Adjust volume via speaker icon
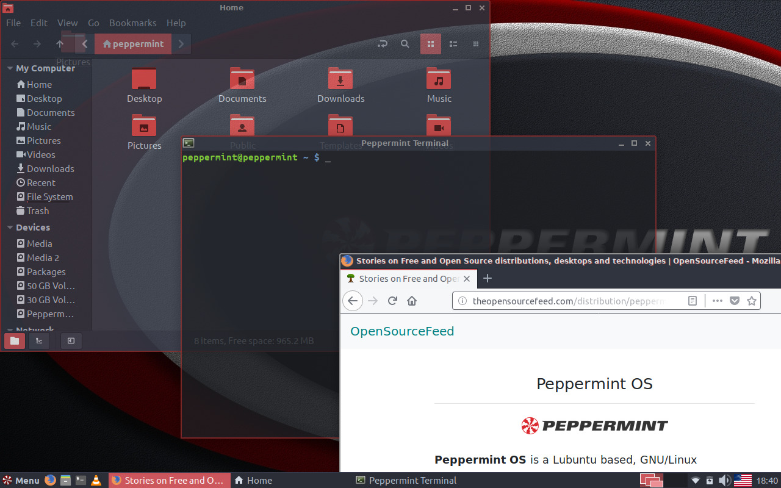 click(725, 480)
